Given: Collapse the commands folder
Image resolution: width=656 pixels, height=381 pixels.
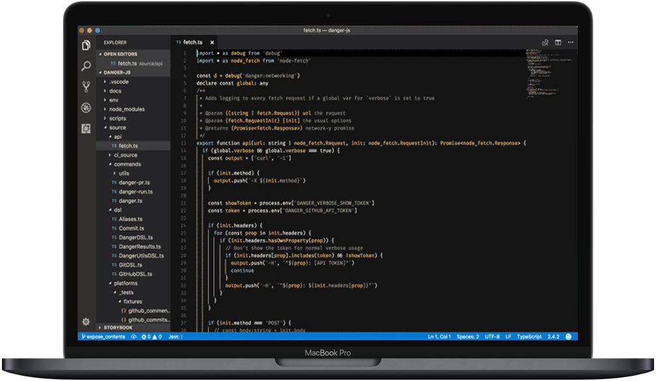Looking at the screenshot, I should coord(127,164).
